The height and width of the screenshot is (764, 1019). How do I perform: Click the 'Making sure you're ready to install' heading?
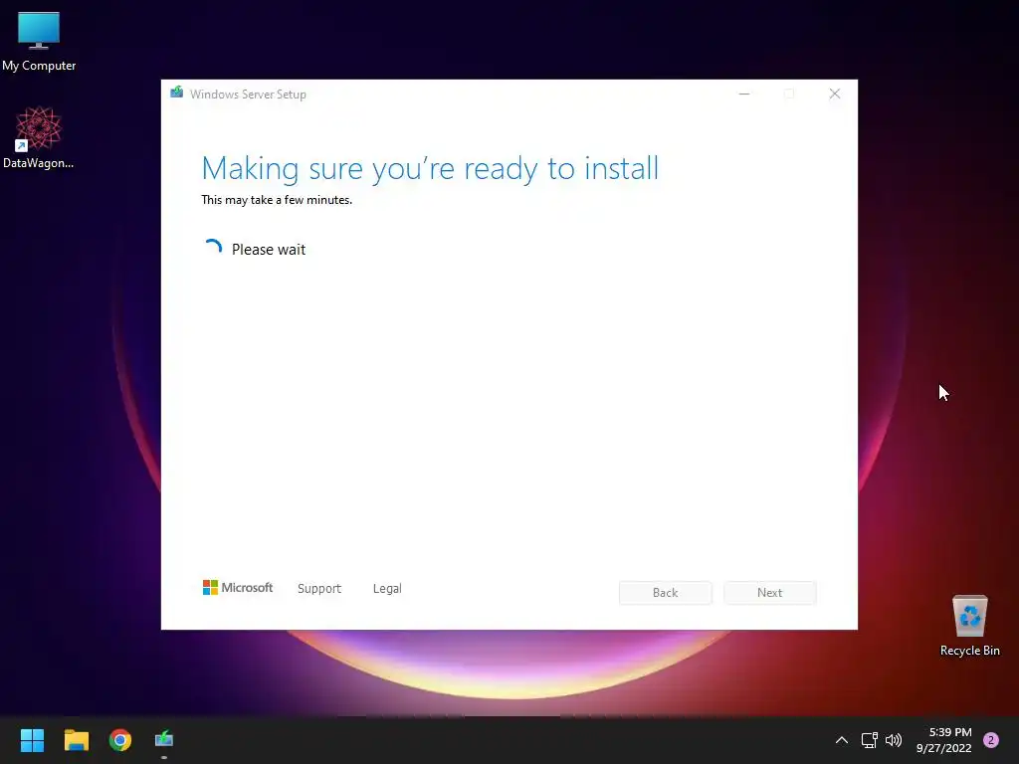tap(430, 169)
